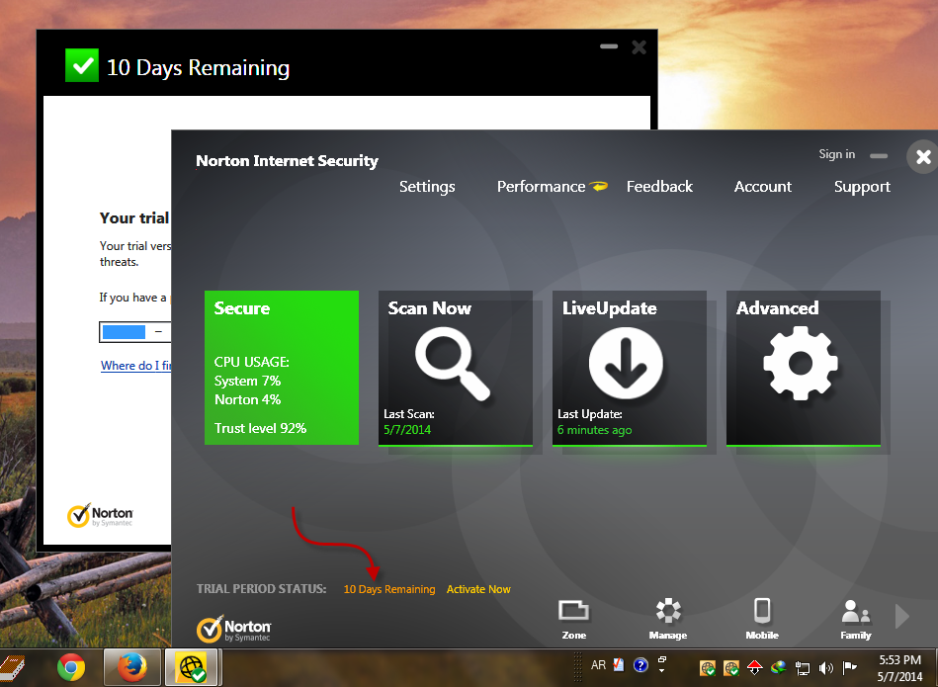Screen dimensions: 938x687
Task: Click the green Secure status tile heading
Action: pyautogui.click(x=242, y=308)
